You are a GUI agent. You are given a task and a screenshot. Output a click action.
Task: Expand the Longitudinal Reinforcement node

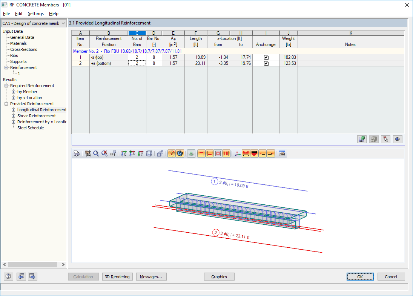13,110
